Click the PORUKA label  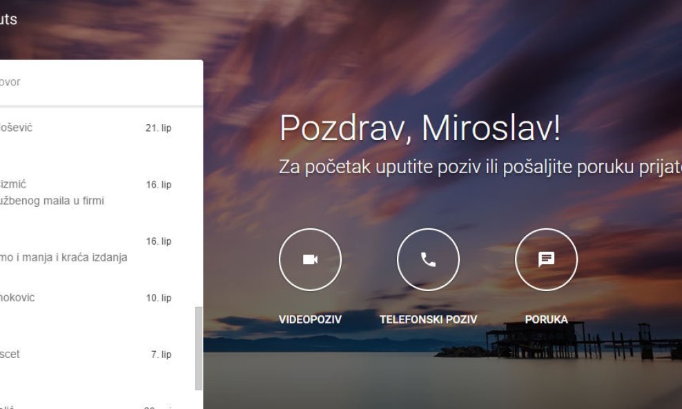pos(546,319)
